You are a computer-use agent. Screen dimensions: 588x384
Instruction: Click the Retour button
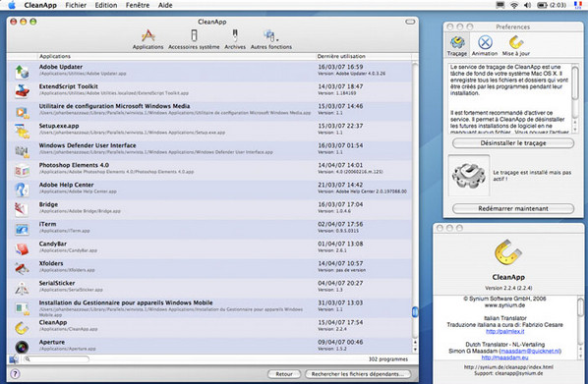pyautogui.click(x=284, y=374)
